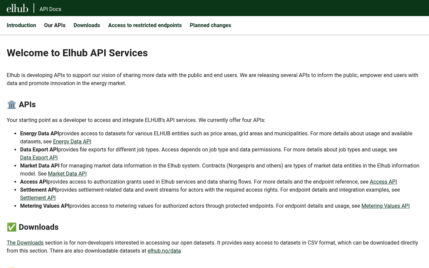Screen dimensions: 429x268
Task: Select Access to restricted endpoints tab
Action: pyautogui.click(x=145, y=25)
